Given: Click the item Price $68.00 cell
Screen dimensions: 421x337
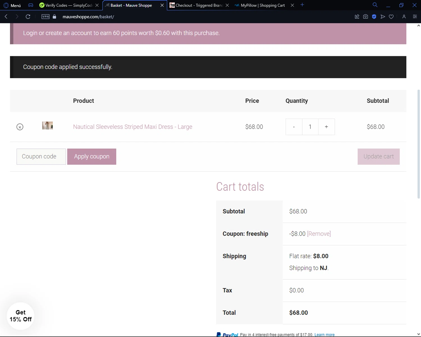Looking at the screenshot, I should pyautogui.click(x=254, y=127).
